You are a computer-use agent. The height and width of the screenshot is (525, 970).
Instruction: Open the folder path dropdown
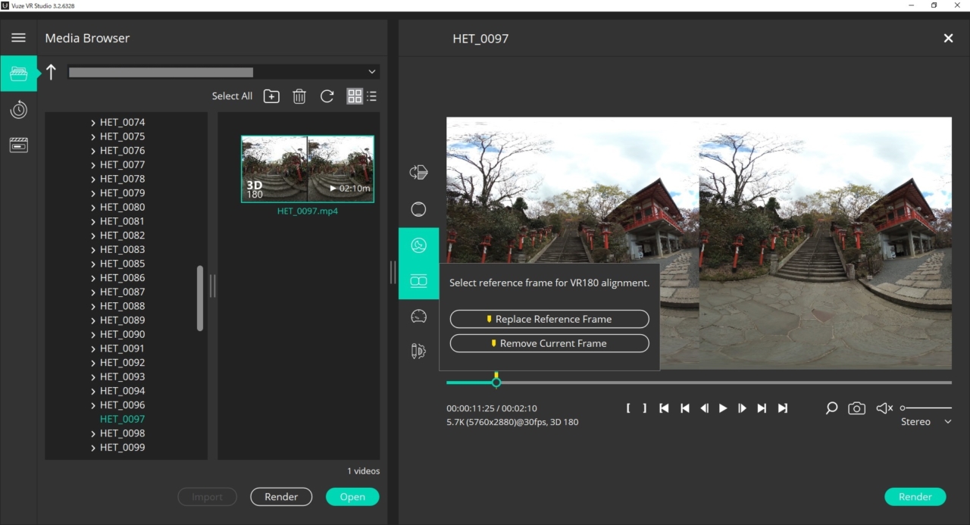coord(371,72)
